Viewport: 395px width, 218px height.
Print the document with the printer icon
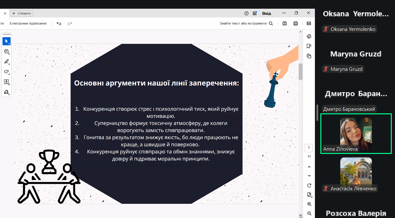[x=296, y=24]
